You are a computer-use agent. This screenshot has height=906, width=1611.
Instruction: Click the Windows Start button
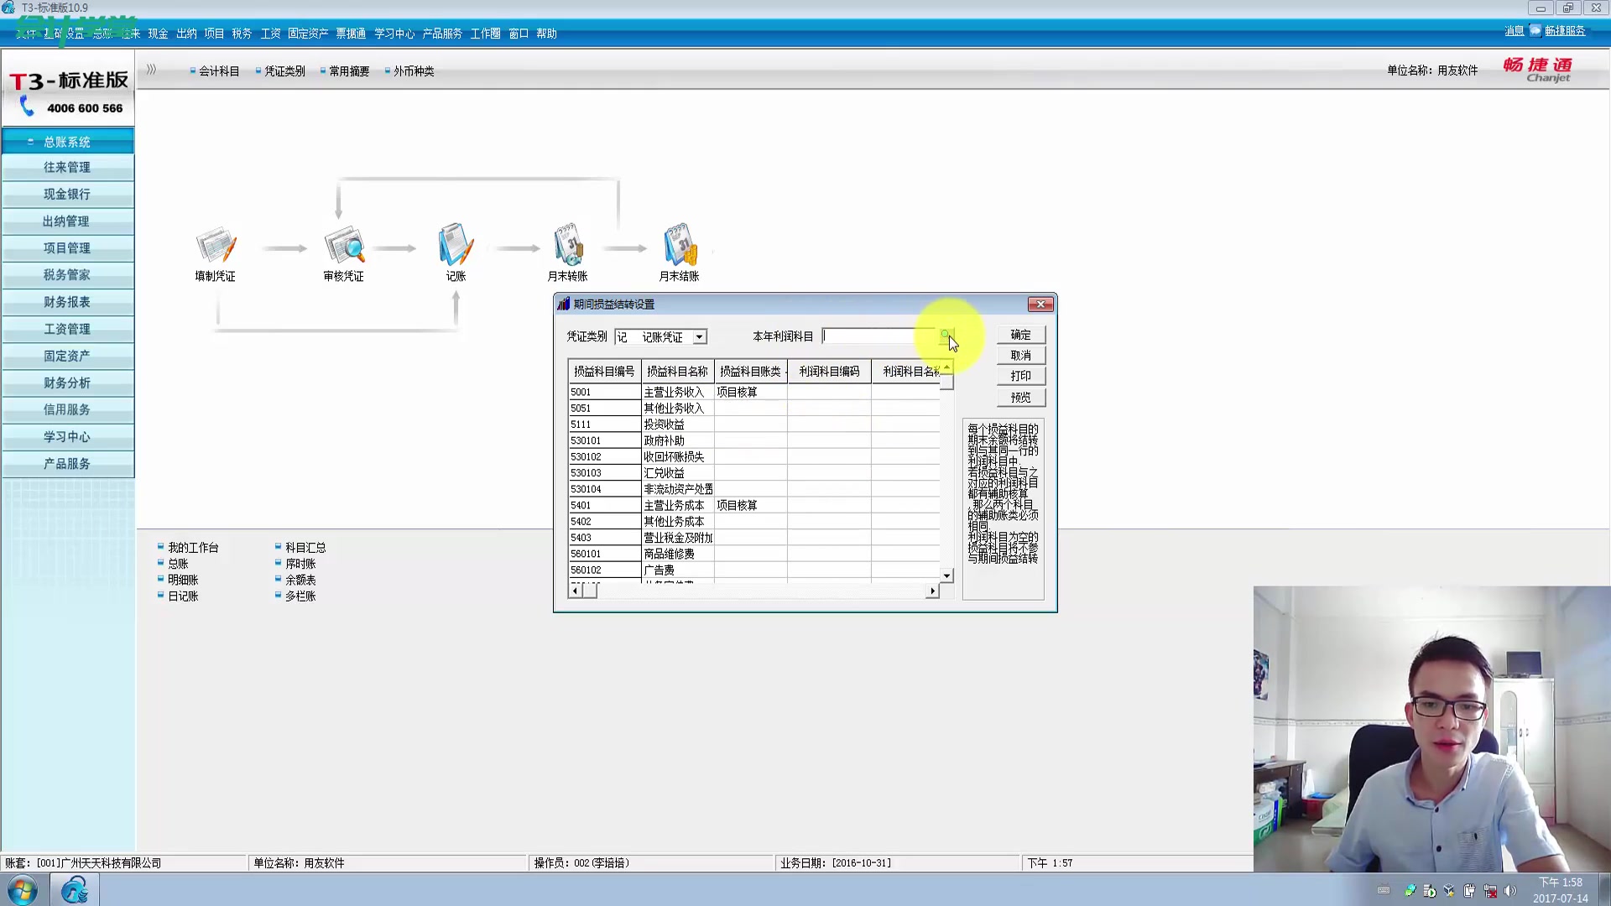pos(23,889)
